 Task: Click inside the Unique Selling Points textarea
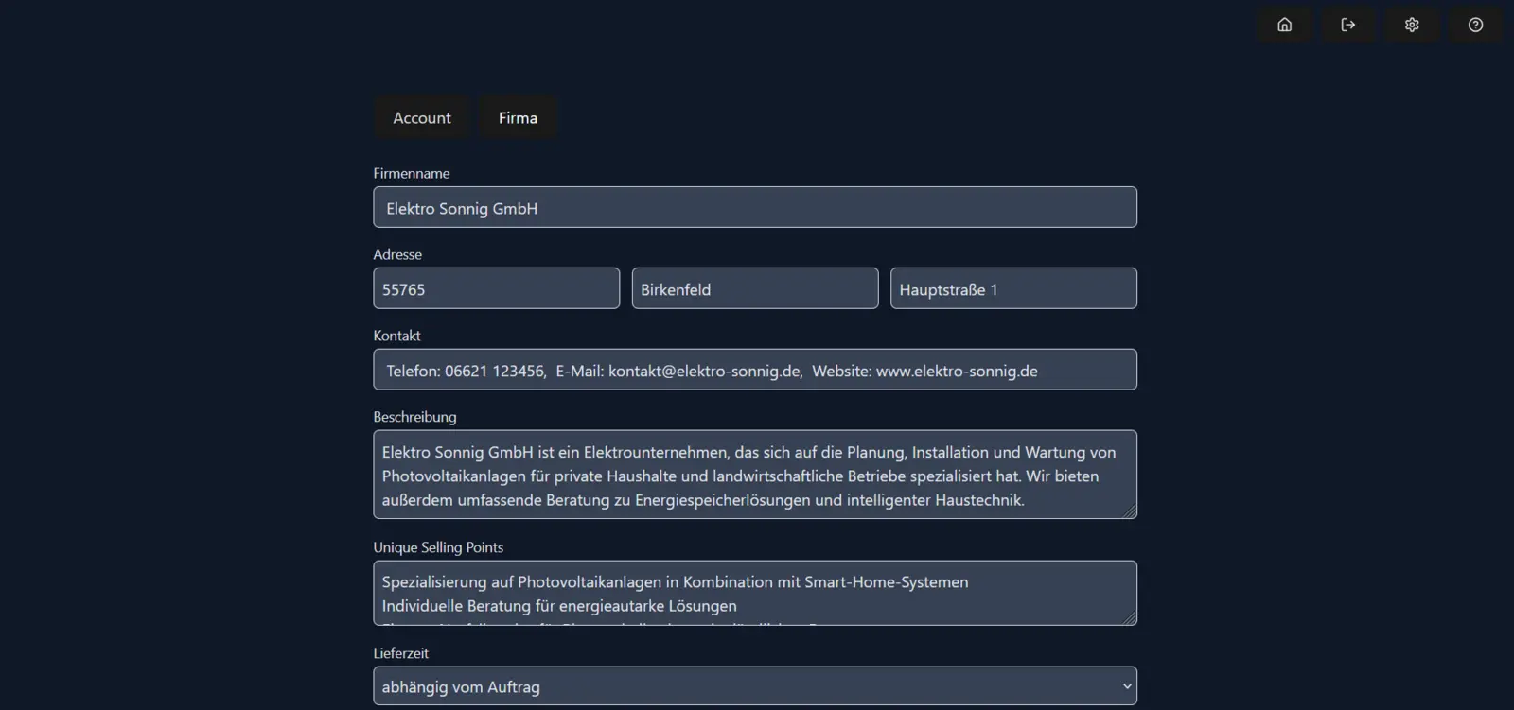(754, 593)
